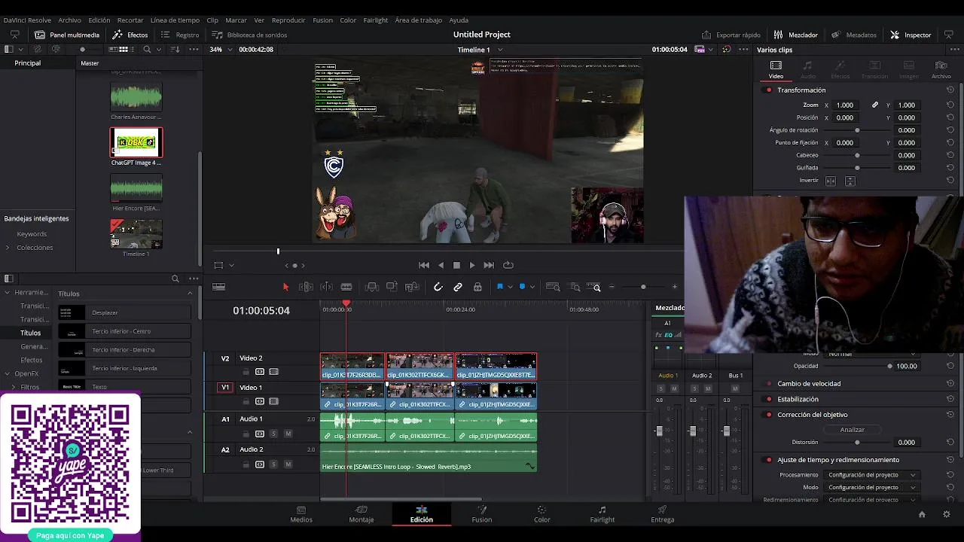
Task: Open the marker color dropdown arrow
Action: [532, 287]
